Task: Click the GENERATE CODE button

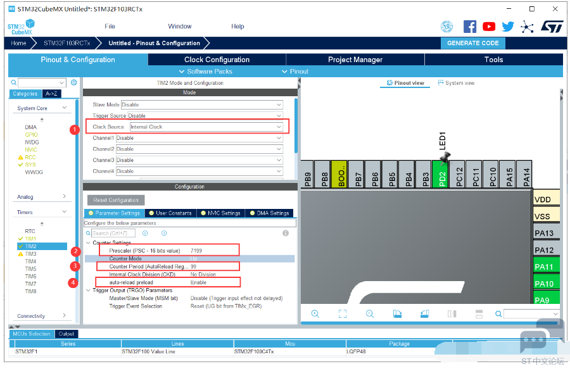Action: tap(473, 43)
